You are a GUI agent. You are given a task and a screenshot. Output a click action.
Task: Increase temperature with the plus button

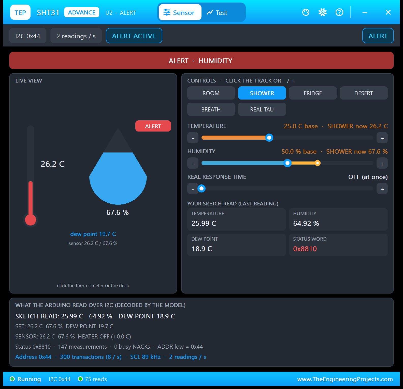coord(382,138)
